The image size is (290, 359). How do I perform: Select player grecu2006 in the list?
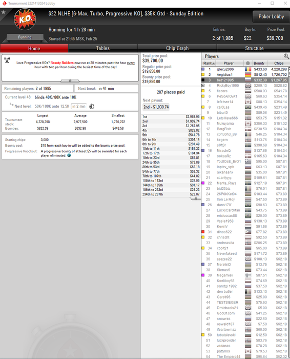tap(244, 69)
